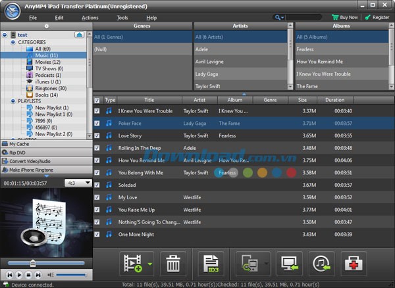The width and height of the screenshot is (395, 288).
Task: Click the search magnifier icon
Action: click(278, 17)
